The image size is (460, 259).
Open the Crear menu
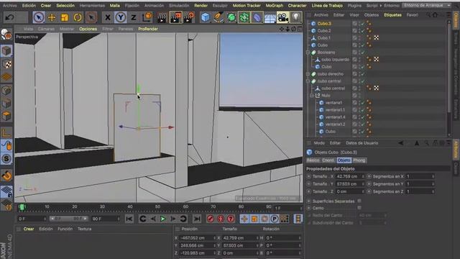[46, 6]
